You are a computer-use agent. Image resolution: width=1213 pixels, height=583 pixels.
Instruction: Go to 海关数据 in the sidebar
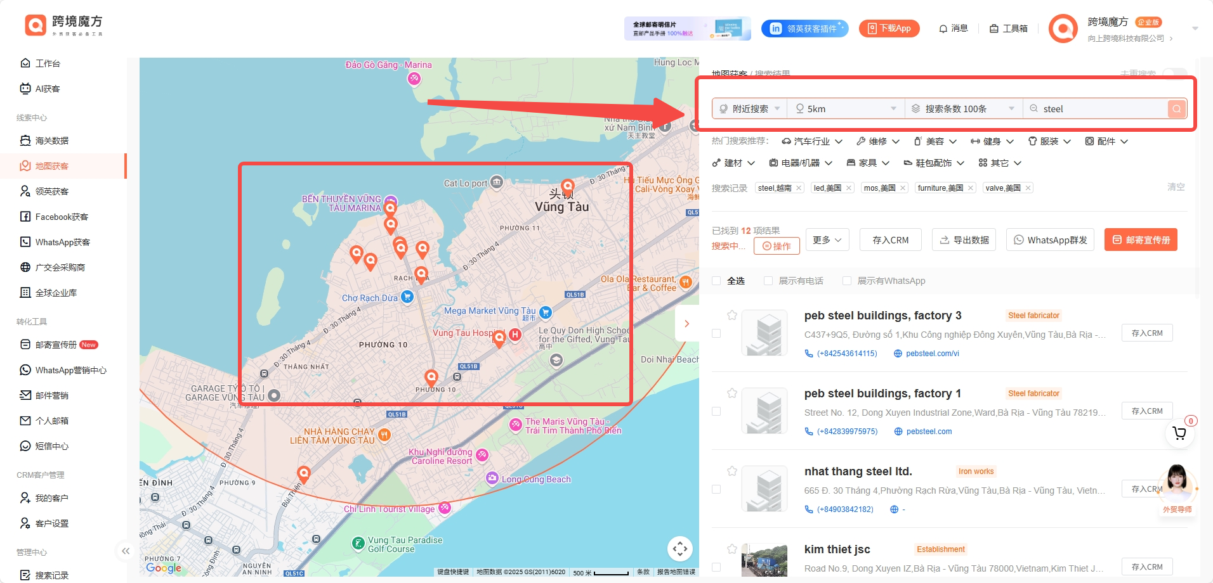52,141
